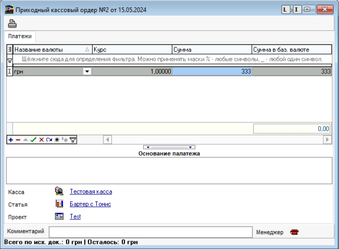The width and height of the screenshot is (339, 249).
Task: Click the Касса cash register icon
Action: pyautogui.click(x=59, y=192)
